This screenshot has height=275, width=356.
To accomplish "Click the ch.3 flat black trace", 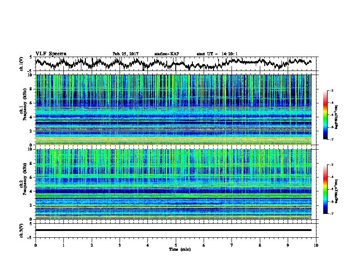I will [174, 230].
